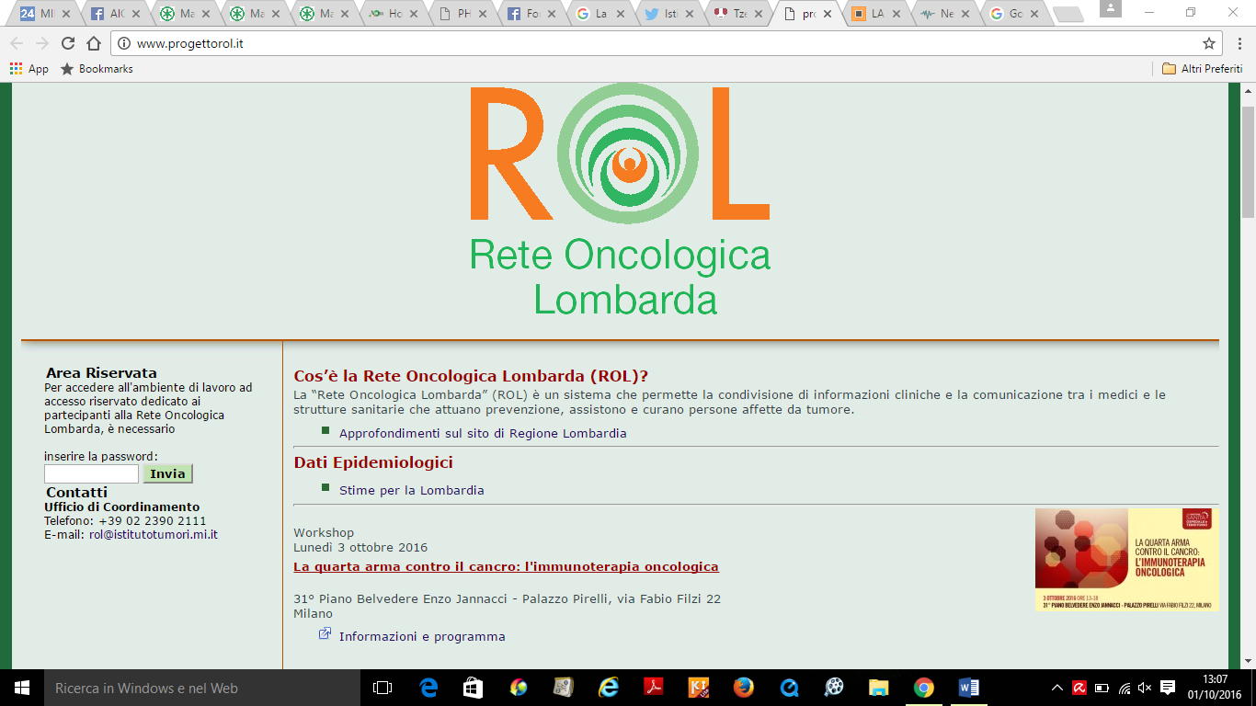Click the ROL Rete Oncologica Lombarda logo
The width and height of the screenshot is (1256, 706).
(x=620, y=199)
